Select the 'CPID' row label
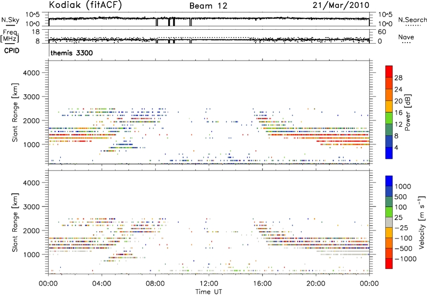The height and width of the screenshot is (295, 427). click(12, 51)
